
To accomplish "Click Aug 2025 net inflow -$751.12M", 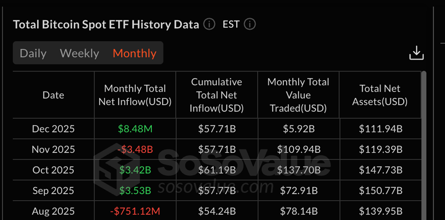I will coord(135,211).
